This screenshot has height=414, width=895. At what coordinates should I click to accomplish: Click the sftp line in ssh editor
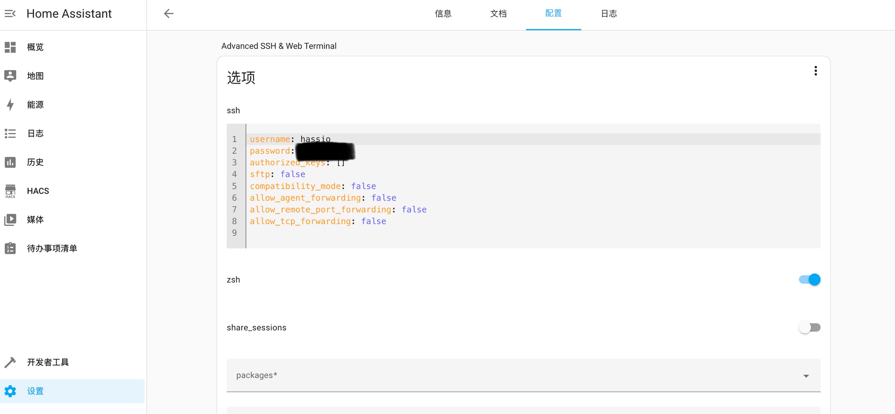pos(277,175)
